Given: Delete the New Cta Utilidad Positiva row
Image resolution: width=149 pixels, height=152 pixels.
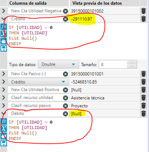Looking at the screenshot, I should point(143,90).
